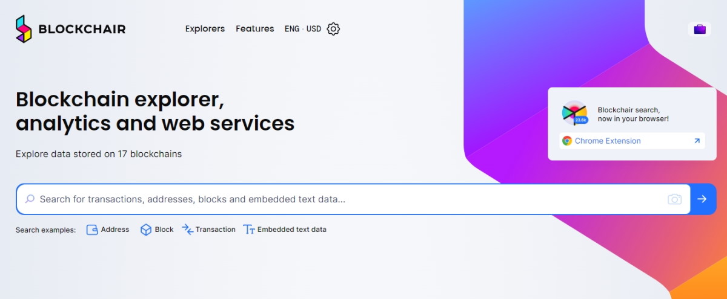The image size is (727, 299).
Task: Open the Chrome Extension link
Action: coord(632,141)
